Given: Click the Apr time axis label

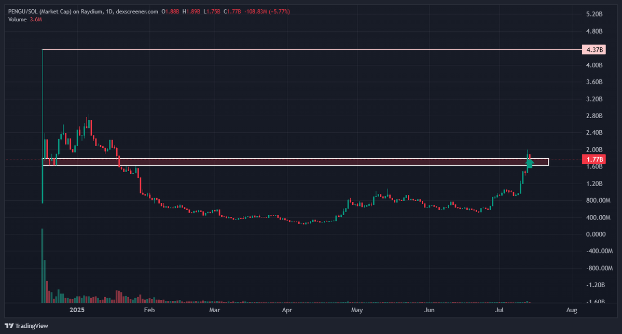Looking at the screenshot, I should pyautogui.click(x=287, y=310).
